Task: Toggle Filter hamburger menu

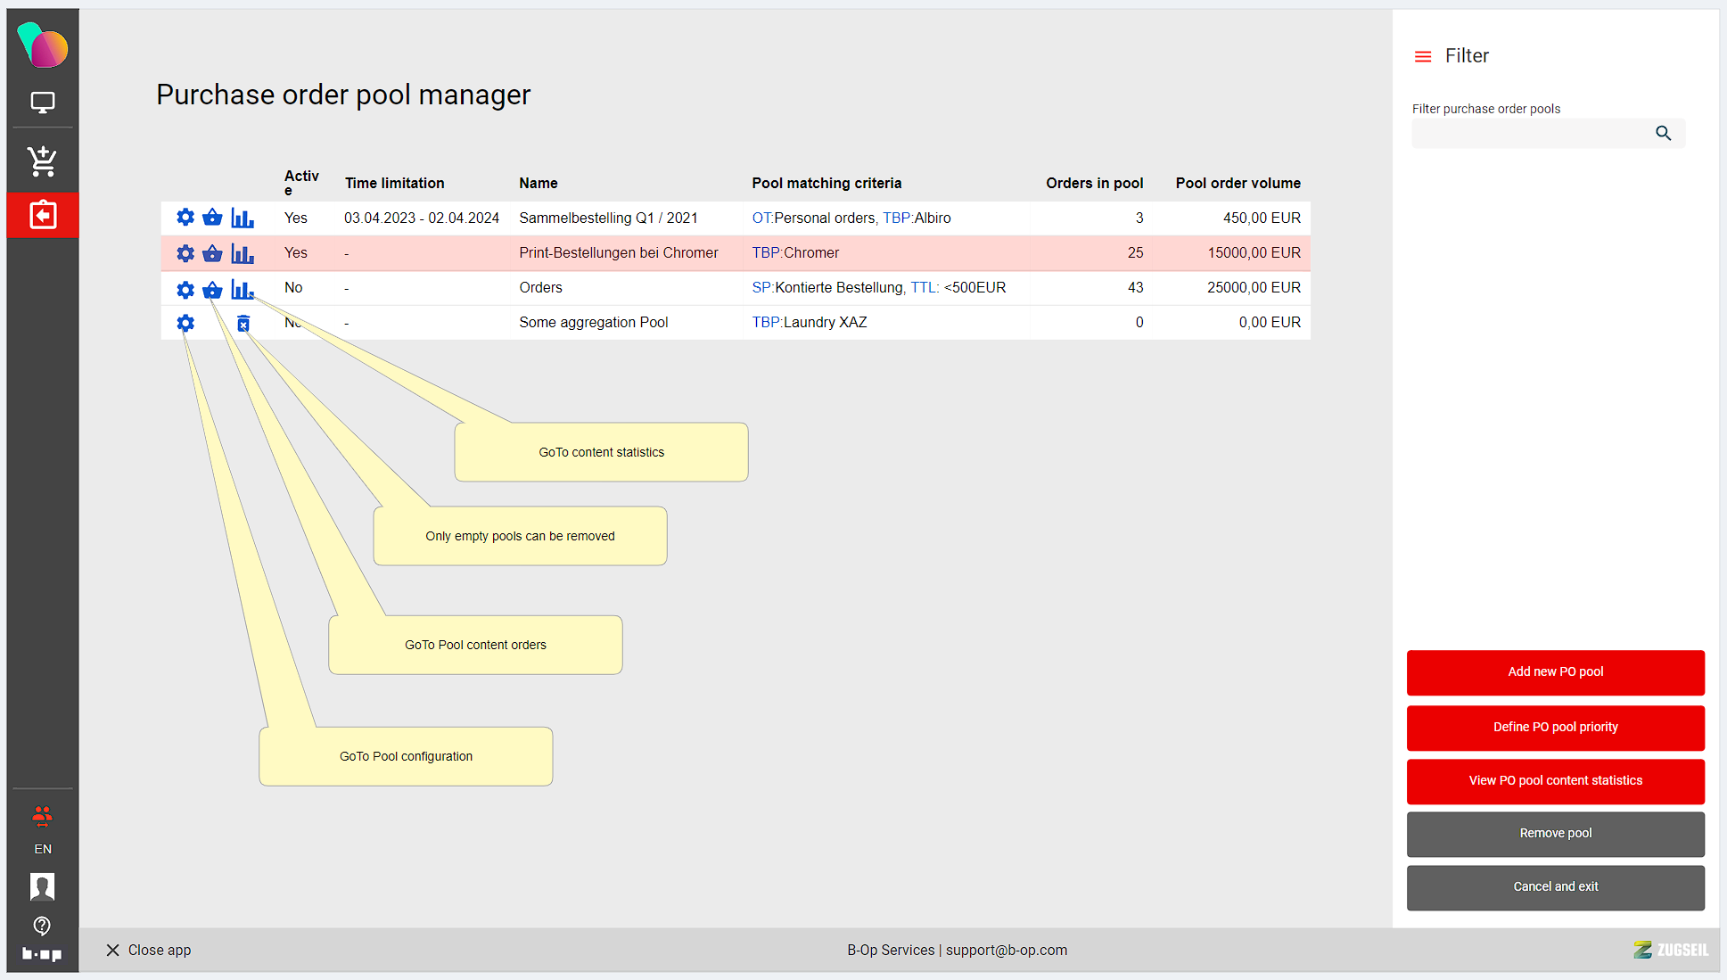Action: click(x=1423, y=56)
